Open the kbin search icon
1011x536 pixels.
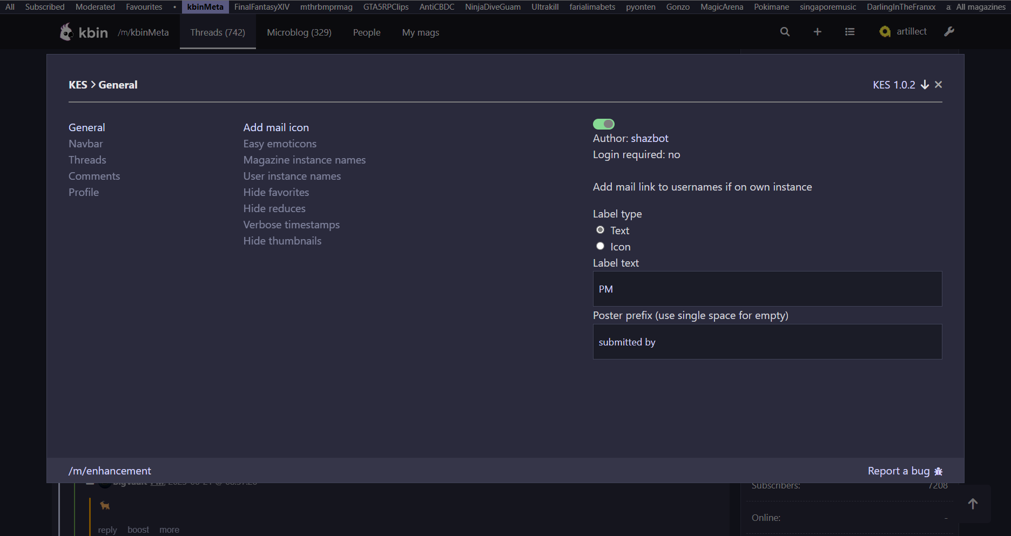[x=785, y=32]
